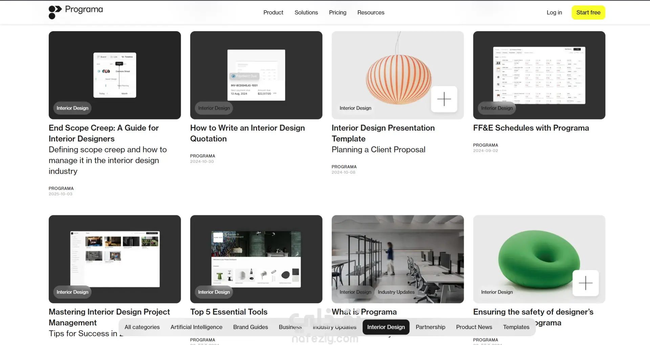Click Interior Design tag on FF&E Schedules card

[497, 108]
